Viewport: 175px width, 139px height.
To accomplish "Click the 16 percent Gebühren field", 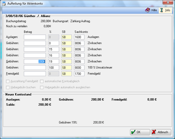I will pyautogui.click(x=54, y=55).
